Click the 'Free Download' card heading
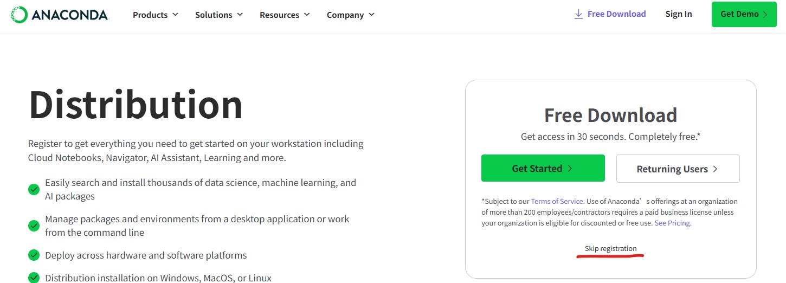This screenshot has width=786, height=283. coord(610,115)
